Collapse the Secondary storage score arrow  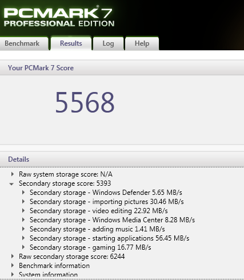tap(11, 184)
